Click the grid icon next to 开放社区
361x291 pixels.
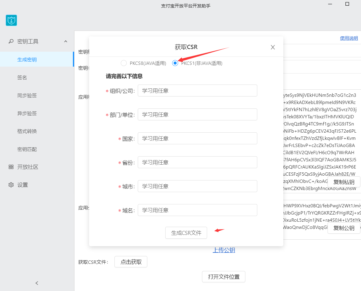(x=11, y=167)
